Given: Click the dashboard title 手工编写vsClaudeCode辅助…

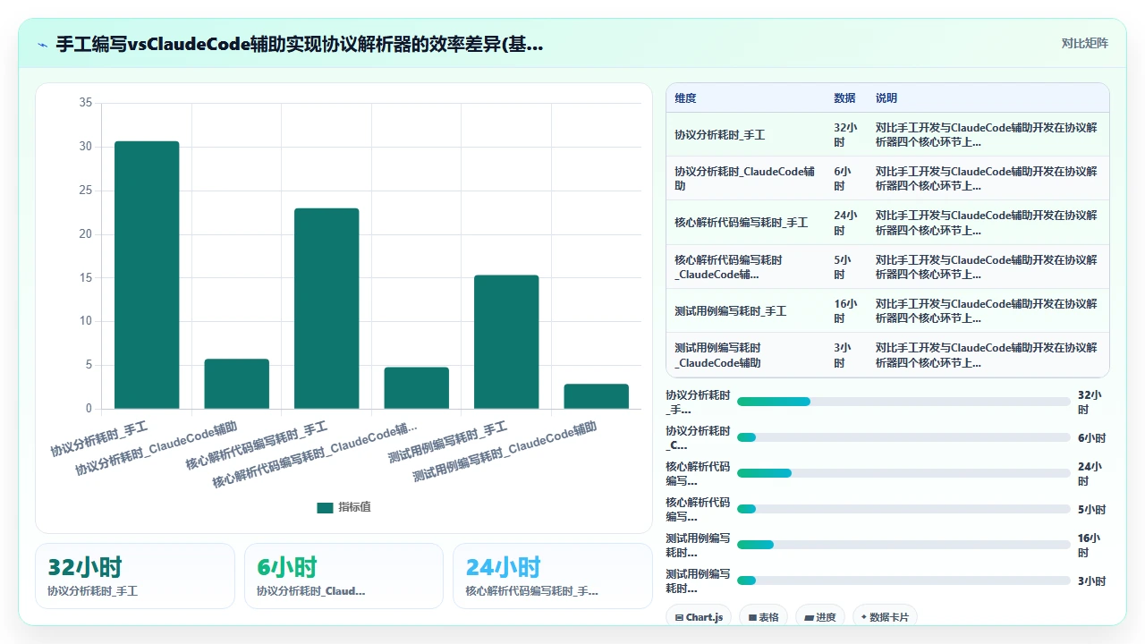Looking at the screenshot, I should pos(299,44).
